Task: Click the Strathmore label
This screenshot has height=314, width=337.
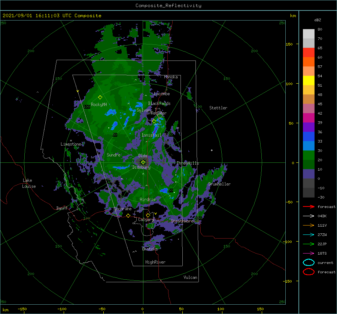Action: [182, 221]
